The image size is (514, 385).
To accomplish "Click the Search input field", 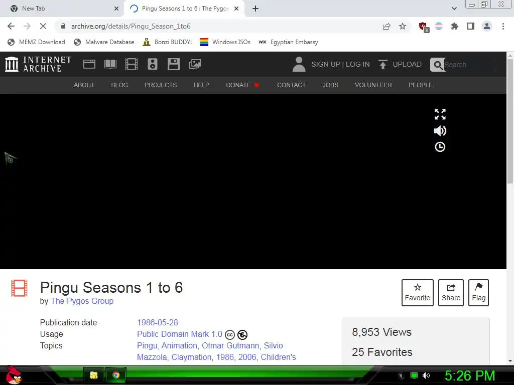I will click(469, 65).
